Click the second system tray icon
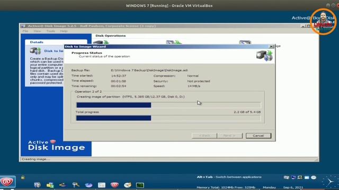The image size is (339, 190). click(293, 177)
